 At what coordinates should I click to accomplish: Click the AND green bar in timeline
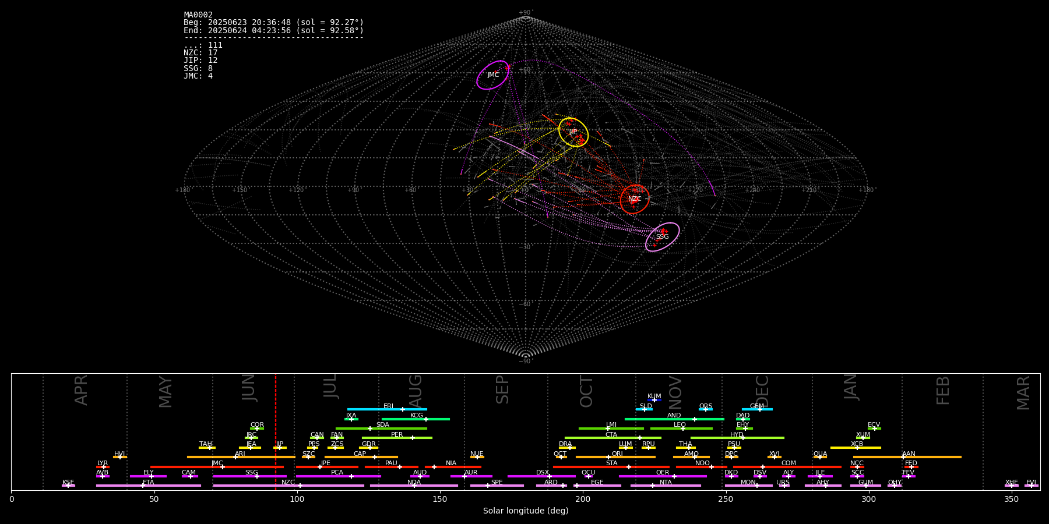click(674, 419)
